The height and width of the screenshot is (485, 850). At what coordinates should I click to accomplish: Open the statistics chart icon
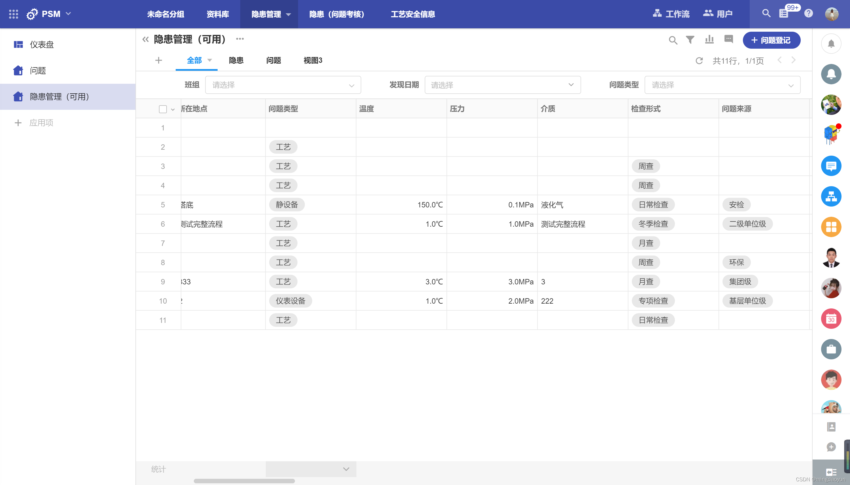[709, 40]
